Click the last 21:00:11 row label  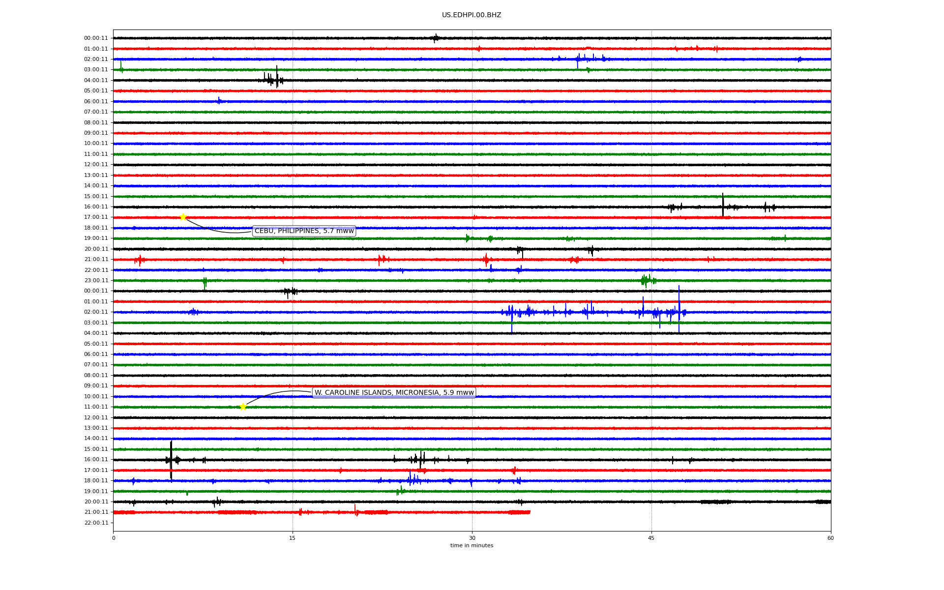click(96, 512)
